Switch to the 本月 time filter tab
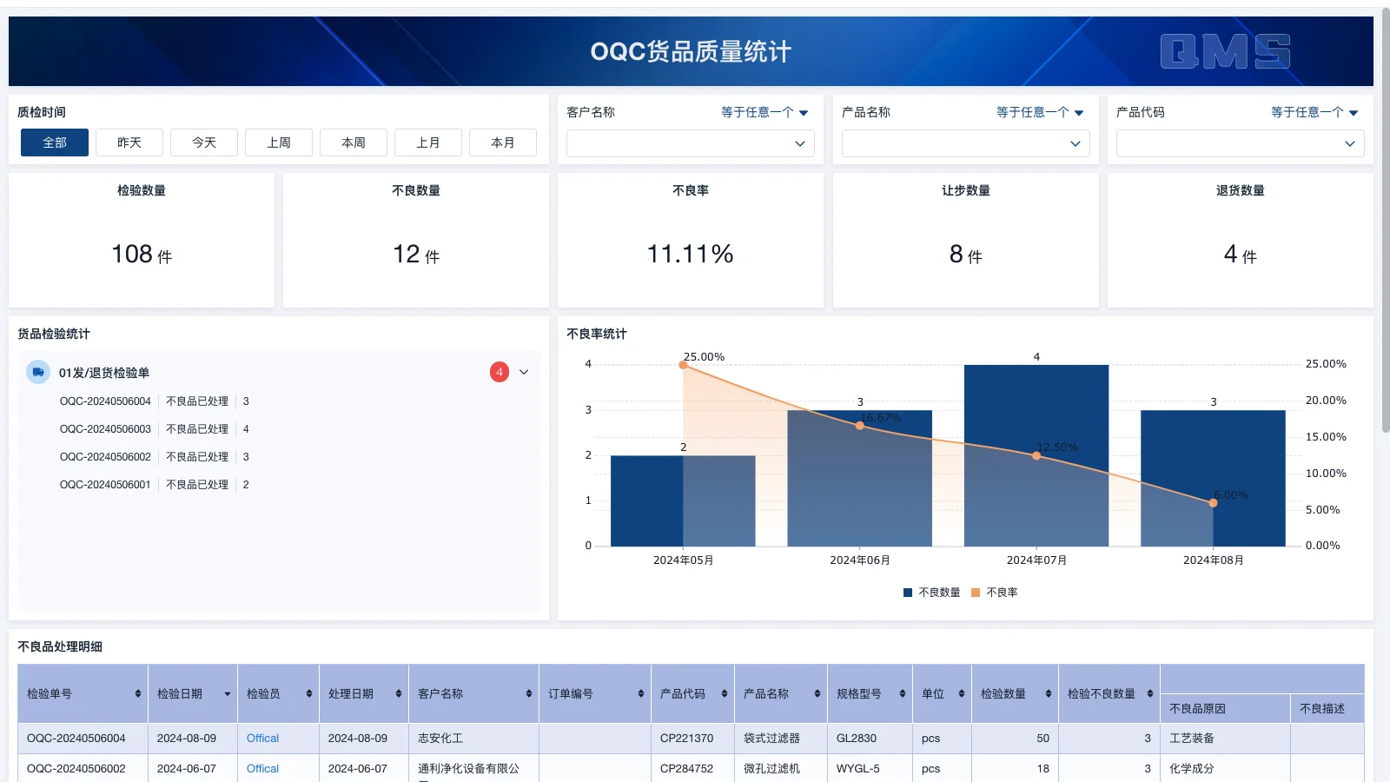The height and width of the screenshot is (782, 1390). point(503,142)
